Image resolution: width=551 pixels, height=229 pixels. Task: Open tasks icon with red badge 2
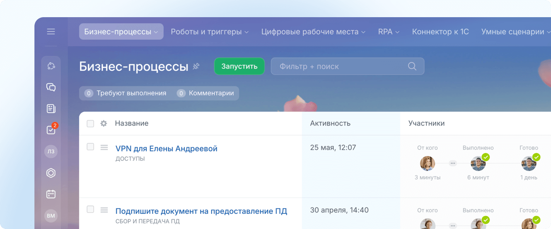pyautogui.click(x=51, y=130)
